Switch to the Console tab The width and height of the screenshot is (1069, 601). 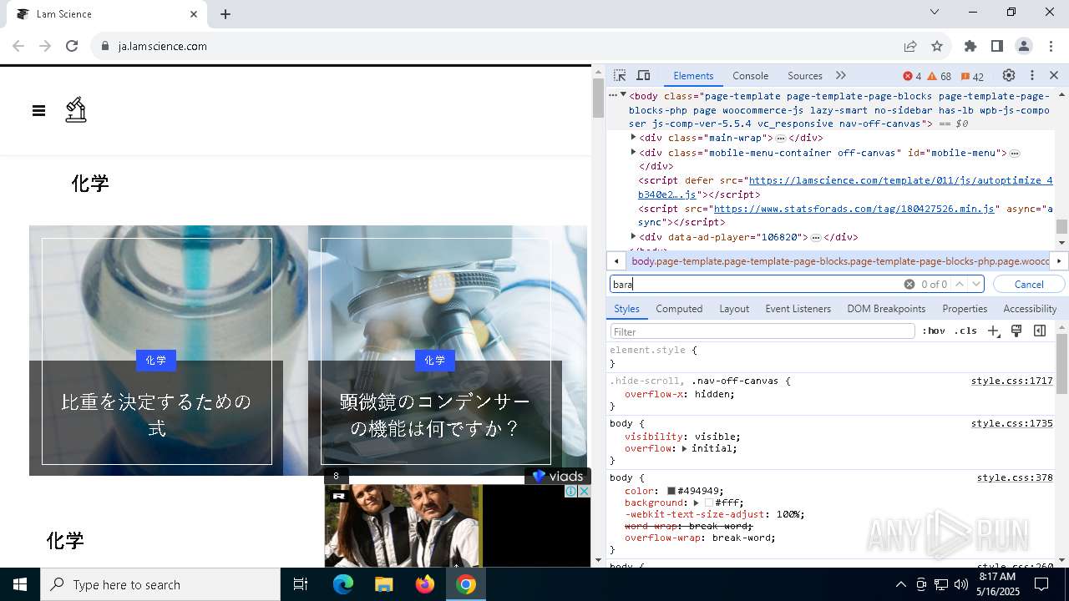click(x=750, y=76)
